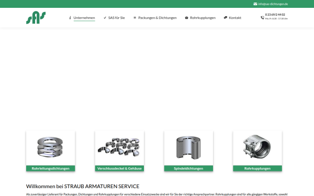Go to the Kontakt page
The width and height of the screenshot is (314, 196).
point(235,18)
